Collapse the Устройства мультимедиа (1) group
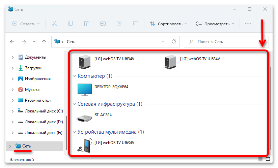Image resolution: width=278 pixels, height=168 pixels. [75, 132]
